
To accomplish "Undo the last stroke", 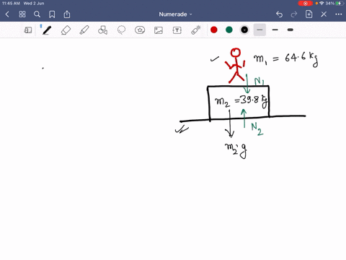I will click(x=279, y=14).
